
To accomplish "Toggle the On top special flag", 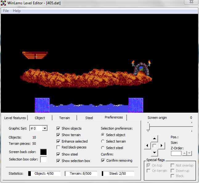I will (x=148, y=165).
